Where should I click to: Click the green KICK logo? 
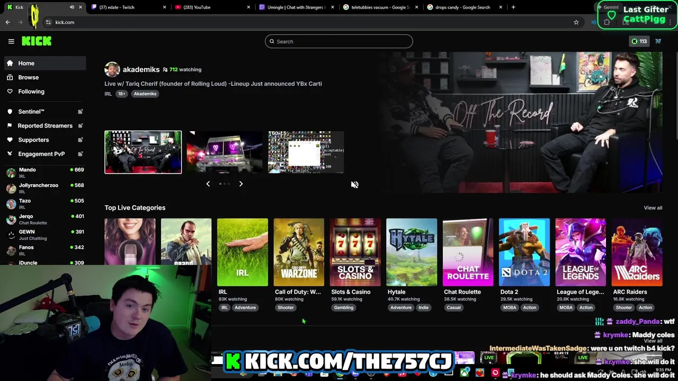[x=37, y=41]
